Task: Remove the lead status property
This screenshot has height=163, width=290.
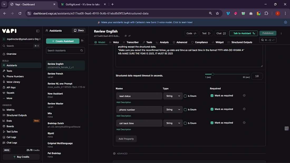Action: point(244,95)
